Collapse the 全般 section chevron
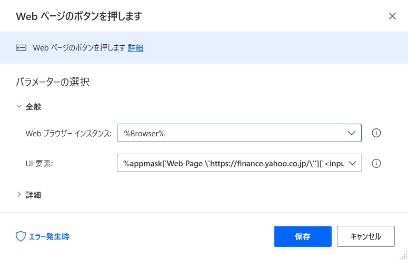Image resolution: width=408 pixels, height=260 pixels. pos(19,106)
